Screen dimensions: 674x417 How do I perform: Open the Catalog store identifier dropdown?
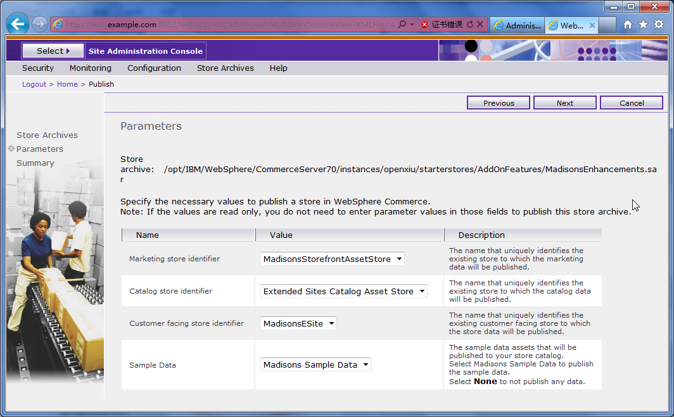(x=344, y=290)
